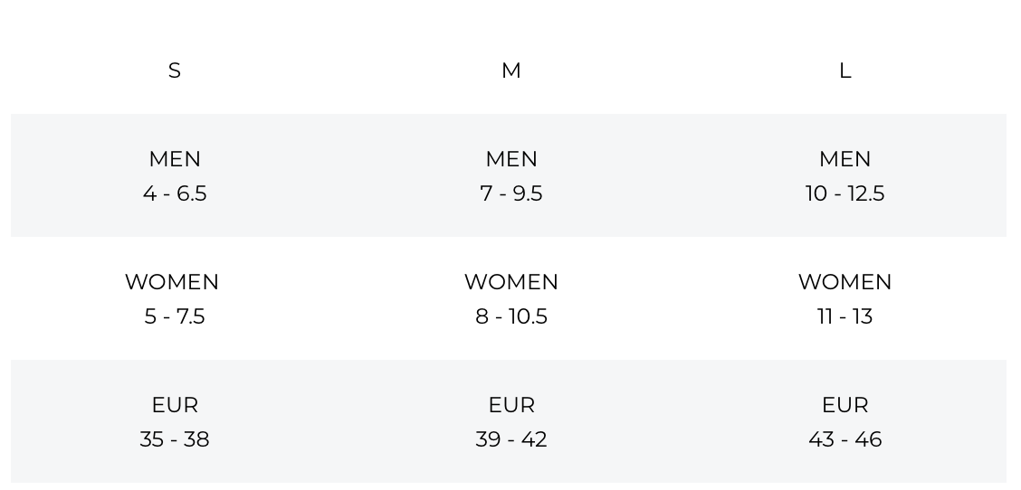Click the men's 7 - 9.5 size range

point(511,193)
